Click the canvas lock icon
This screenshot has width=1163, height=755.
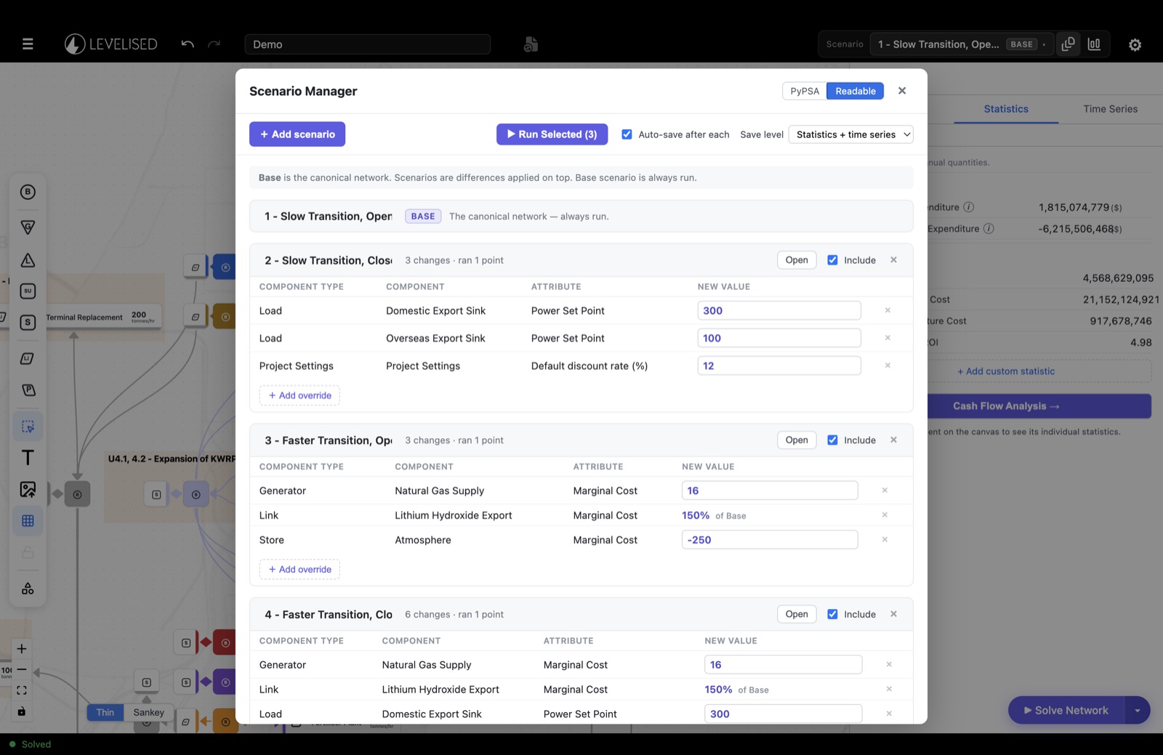22,711
